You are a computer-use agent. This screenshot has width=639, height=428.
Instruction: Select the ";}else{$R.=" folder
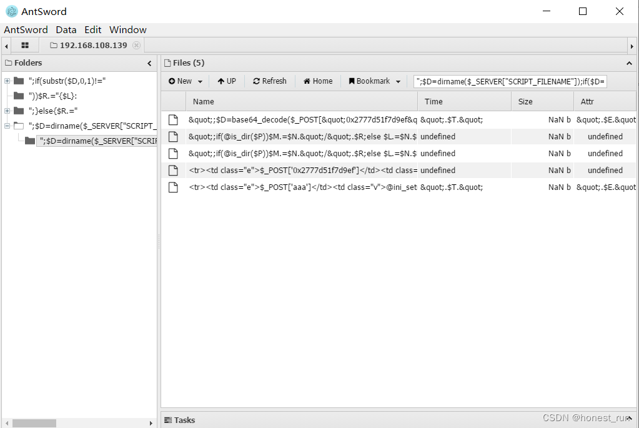point(53,111)
